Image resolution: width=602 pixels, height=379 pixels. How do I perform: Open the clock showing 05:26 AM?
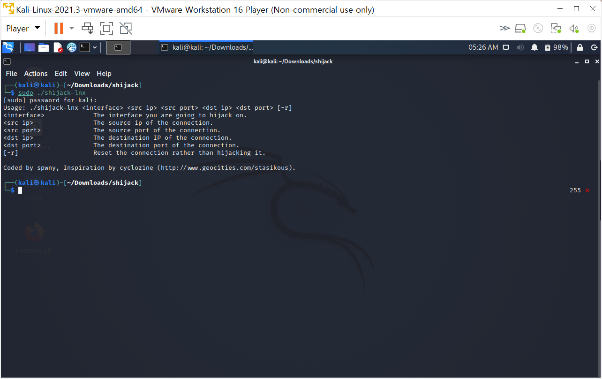tap(483, 47)
